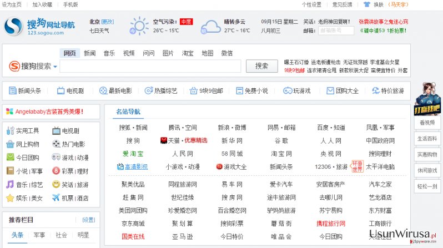Screen dimensions: 443x248
Task: Select the 图片 search tab
Action: (168, 53)
